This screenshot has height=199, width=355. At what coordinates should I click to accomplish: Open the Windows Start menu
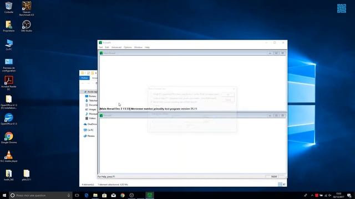pos(4,195)
